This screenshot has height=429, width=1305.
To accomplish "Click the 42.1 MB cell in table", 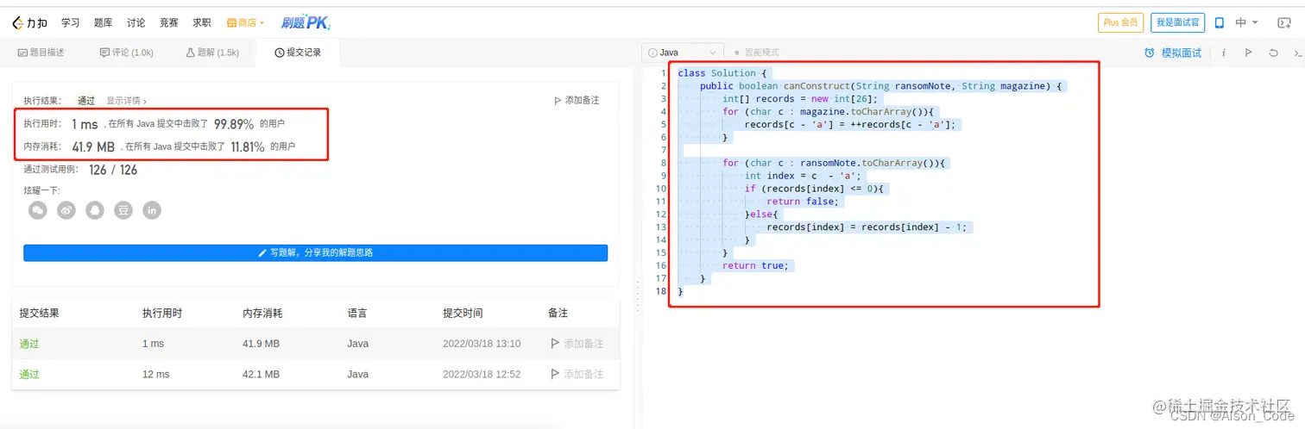I will pos(261,375).
